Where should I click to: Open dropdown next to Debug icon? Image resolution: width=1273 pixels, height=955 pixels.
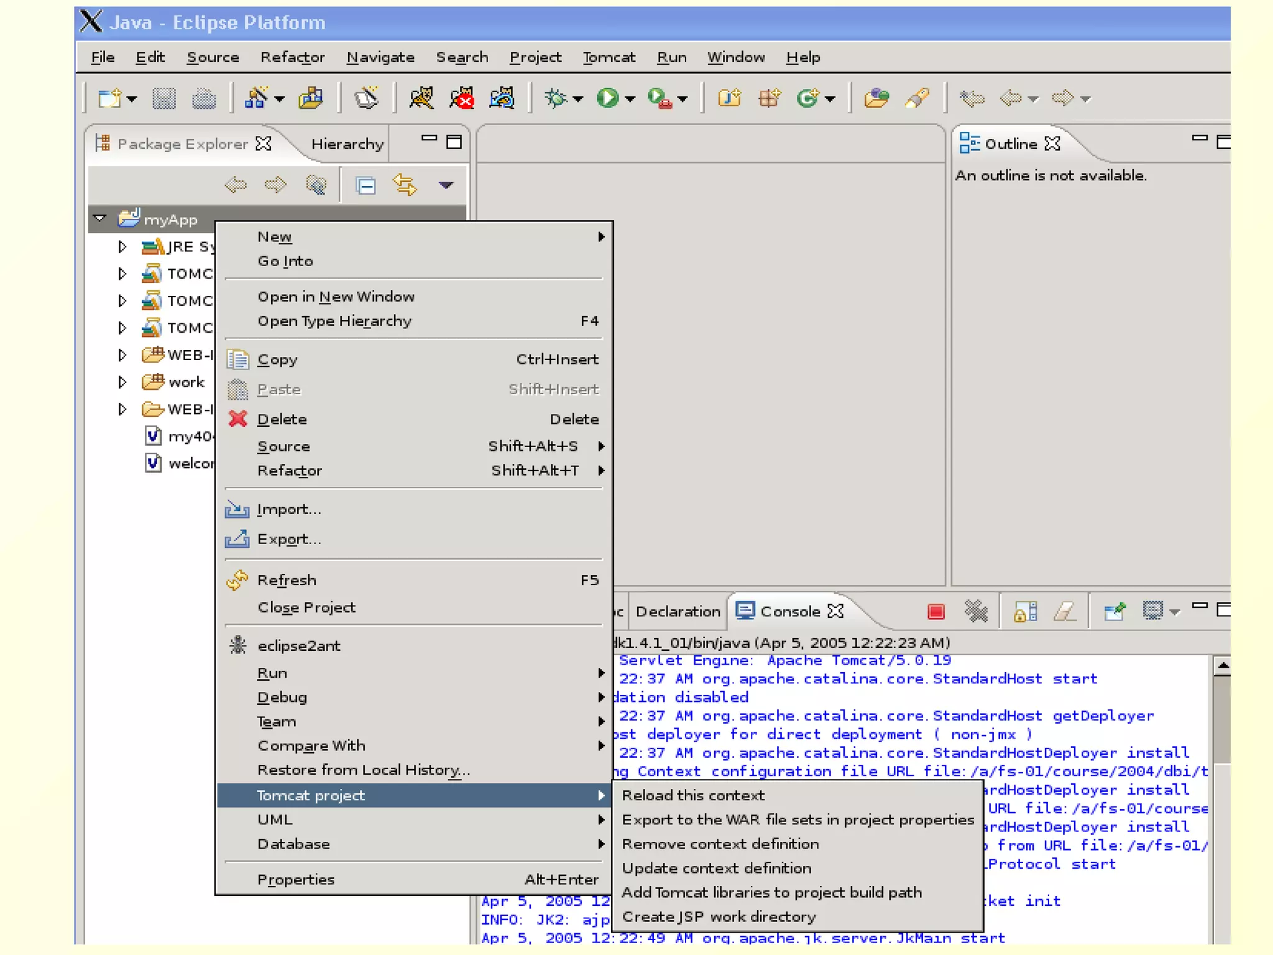point(578,99)
